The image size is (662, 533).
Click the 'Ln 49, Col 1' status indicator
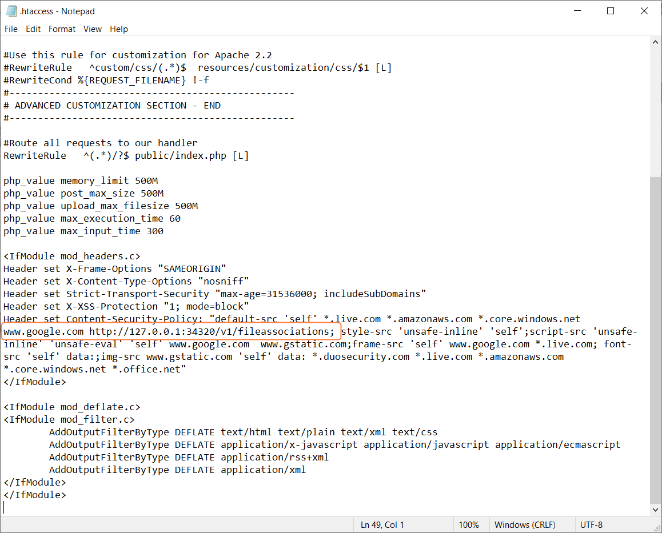(382, 524)
